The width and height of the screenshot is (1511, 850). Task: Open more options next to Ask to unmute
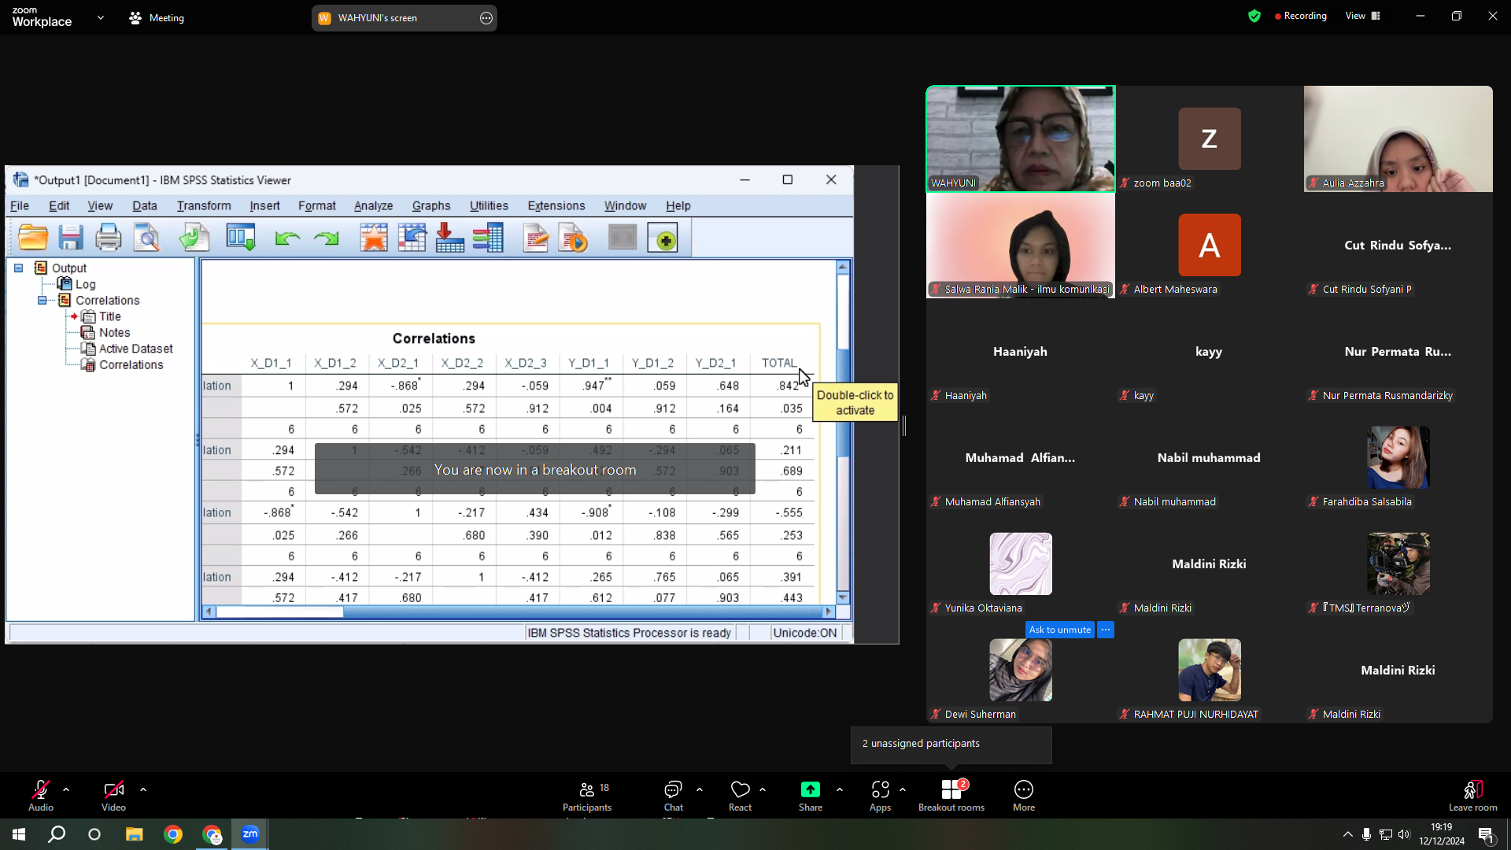pyautogui.click(x=1106, y=630)
